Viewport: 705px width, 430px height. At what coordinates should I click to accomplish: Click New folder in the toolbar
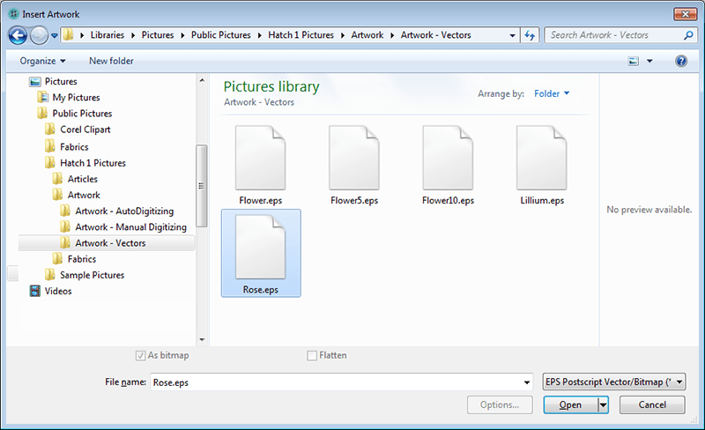(x=111, y=61)
